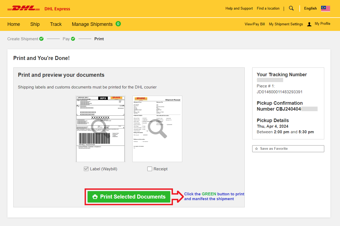Click the Pay step
The height and width of the screenshot is (226, 340).
coord(66,39)
